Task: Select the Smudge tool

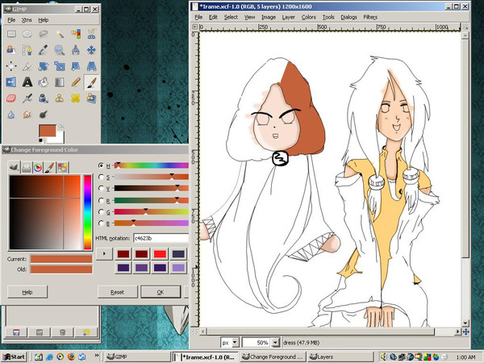Action: (x=27, y=115)
